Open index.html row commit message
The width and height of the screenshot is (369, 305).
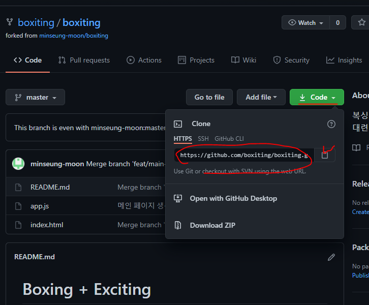[141, 225]
